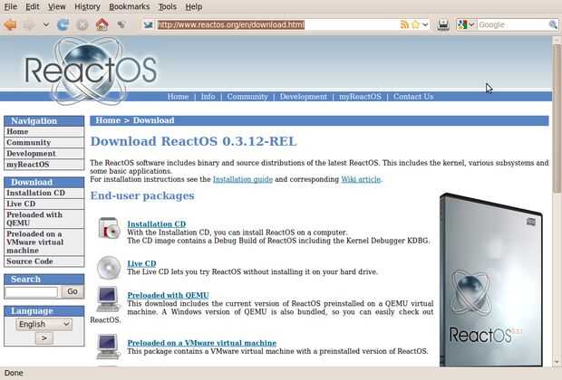
Task: Click the VMware computer icon
Action: pos(108,347)
